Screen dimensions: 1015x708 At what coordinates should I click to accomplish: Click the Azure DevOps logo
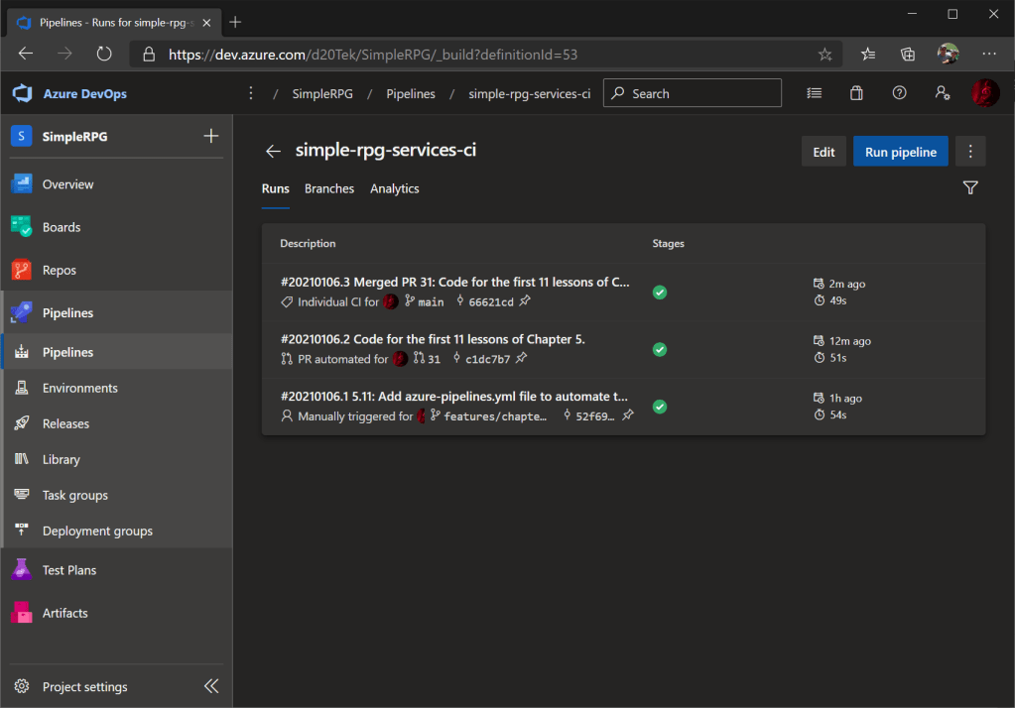23,94
